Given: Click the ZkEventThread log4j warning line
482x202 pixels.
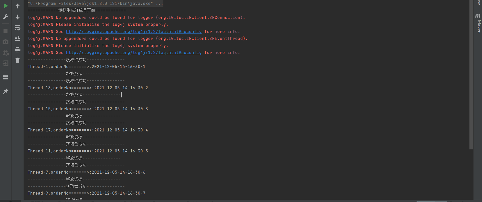Looking at the screenshot, I should coord(138,38).
